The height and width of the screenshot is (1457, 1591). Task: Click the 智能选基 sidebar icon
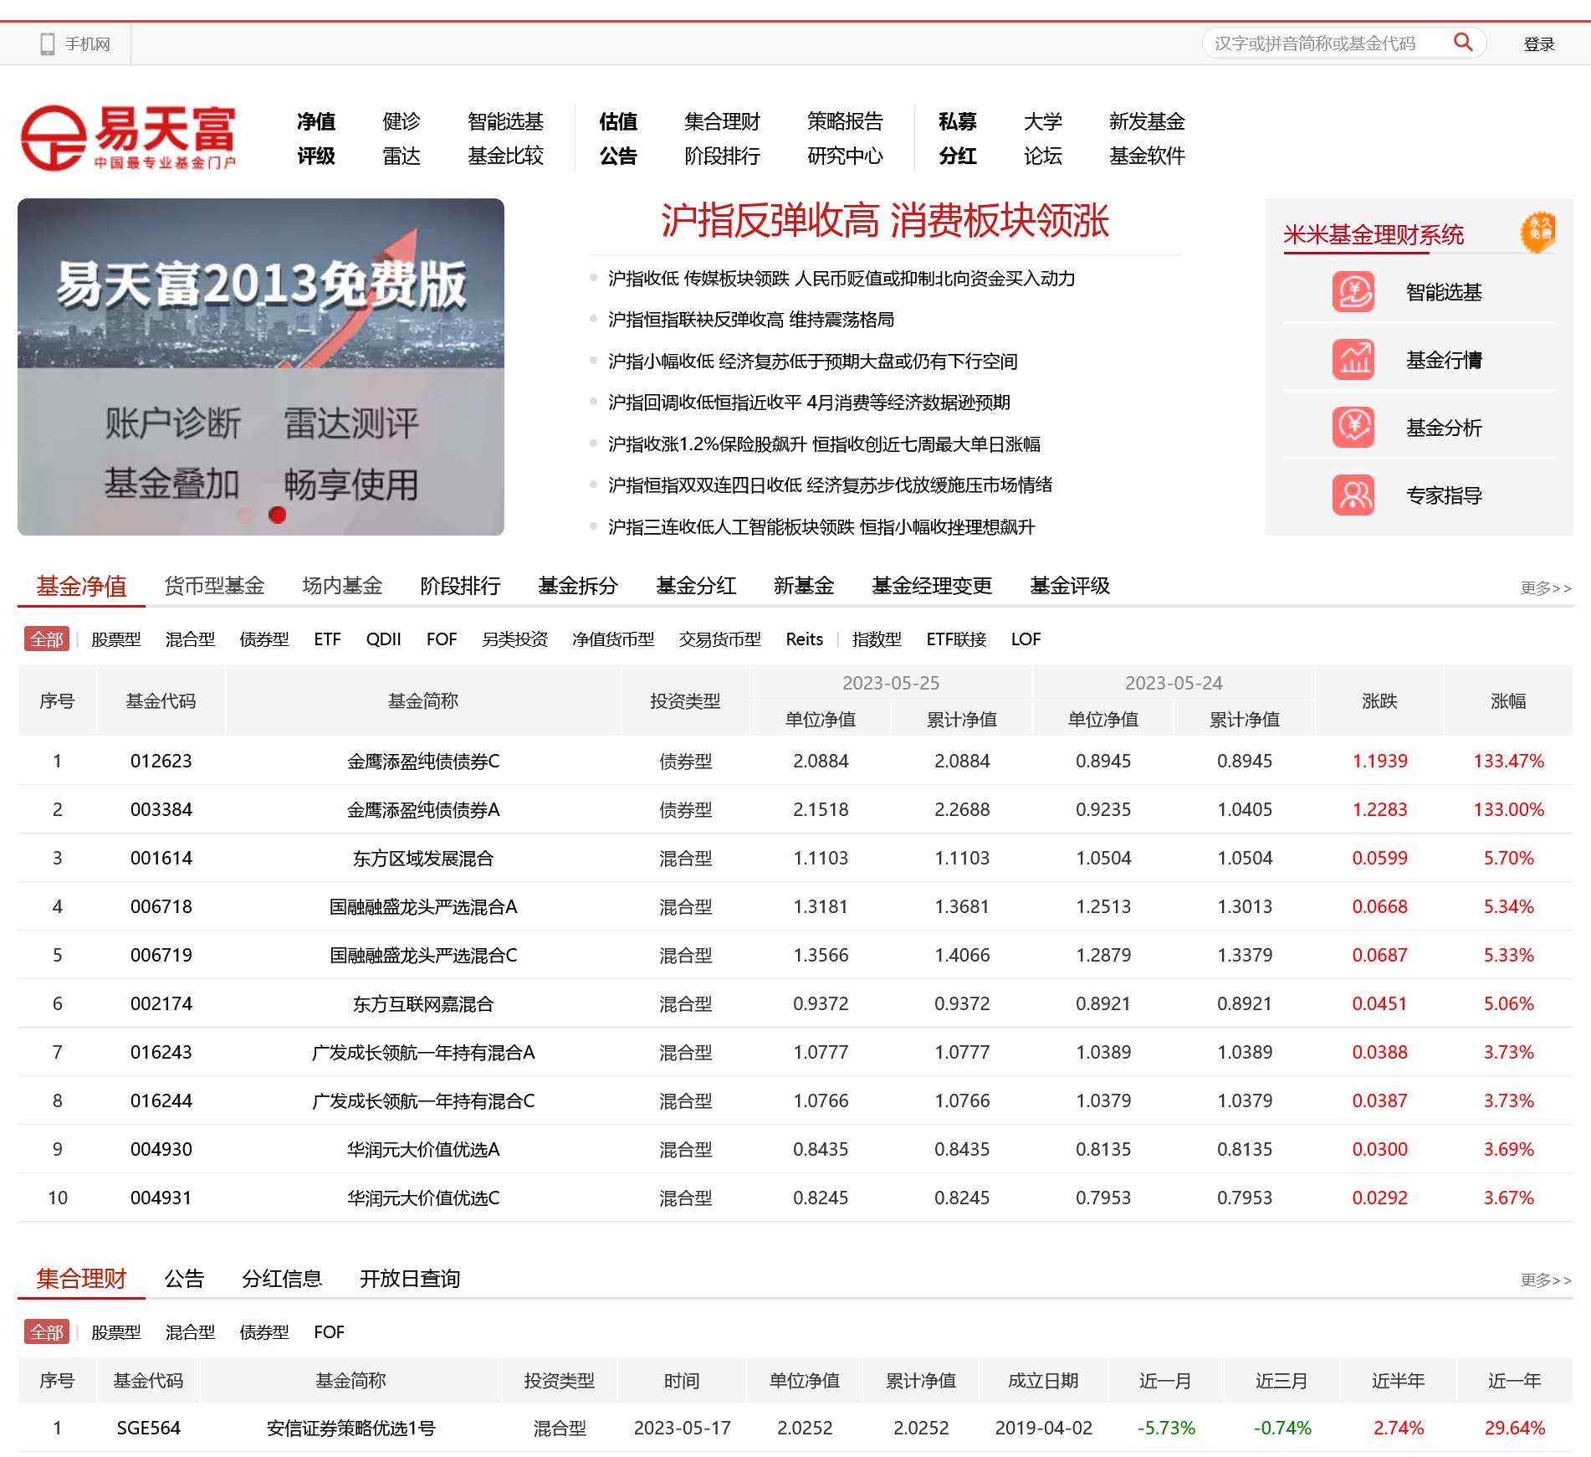point(1353,292)
